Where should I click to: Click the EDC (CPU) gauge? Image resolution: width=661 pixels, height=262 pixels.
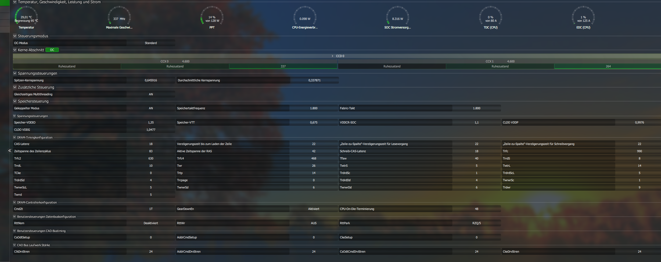(x=583, y=17)
